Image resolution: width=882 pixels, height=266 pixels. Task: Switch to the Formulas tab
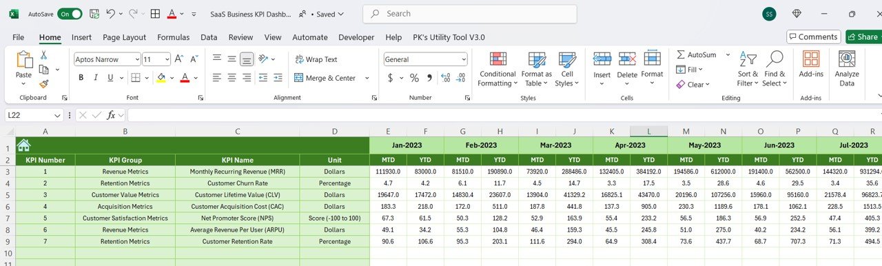coord(173,37)
